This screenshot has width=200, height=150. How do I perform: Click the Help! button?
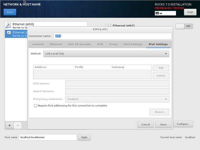click(x=190, y=12)
